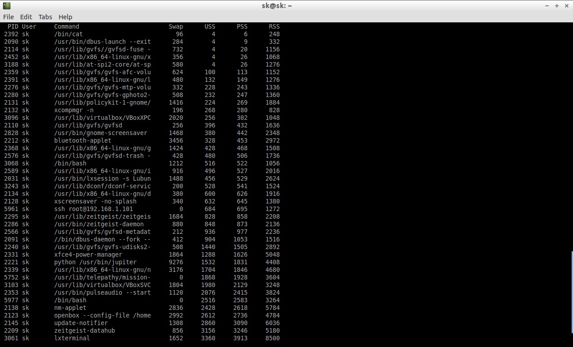Click the PSS column header
The image size is (573, 347).
pyautogui.click(x=242, y=26)
